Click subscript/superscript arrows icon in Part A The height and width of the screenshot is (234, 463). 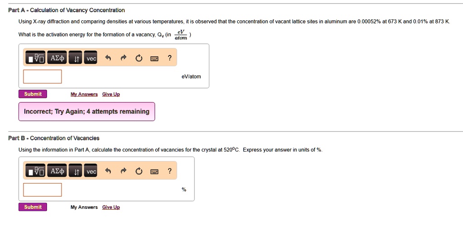point(76,58)
